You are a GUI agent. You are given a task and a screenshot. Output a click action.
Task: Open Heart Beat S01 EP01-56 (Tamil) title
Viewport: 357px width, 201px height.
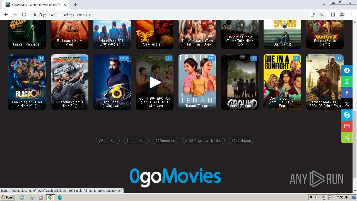tap(112, 42)
